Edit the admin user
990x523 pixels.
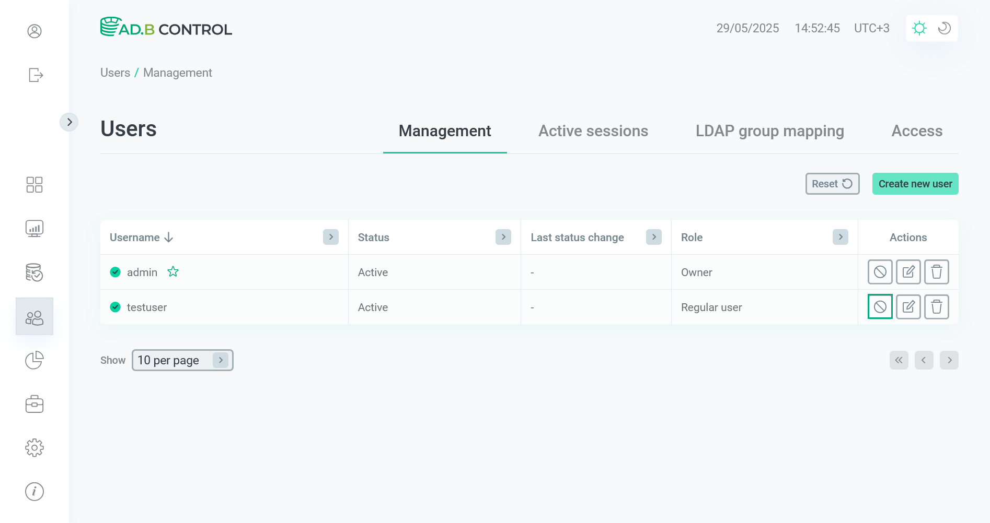[908, 272]
